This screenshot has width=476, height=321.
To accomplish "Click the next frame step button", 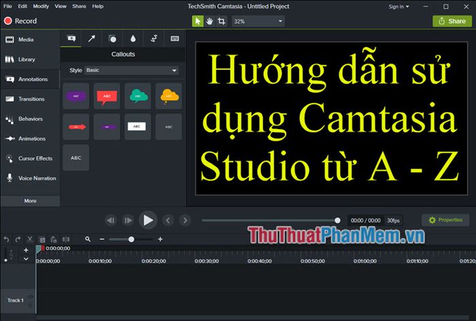I will (128, 221).
